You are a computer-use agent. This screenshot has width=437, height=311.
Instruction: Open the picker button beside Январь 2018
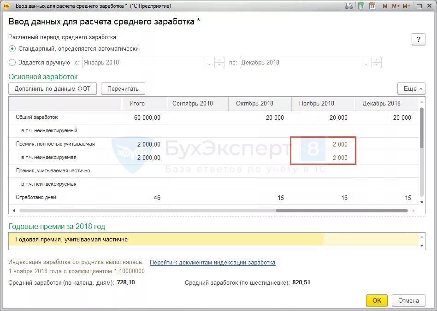[x=210, y=62]
